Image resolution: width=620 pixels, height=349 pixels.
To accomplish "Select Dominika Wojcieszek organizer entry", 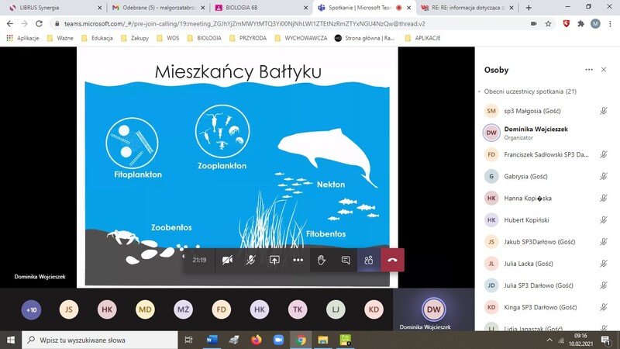I will click(x=535, y=133).
